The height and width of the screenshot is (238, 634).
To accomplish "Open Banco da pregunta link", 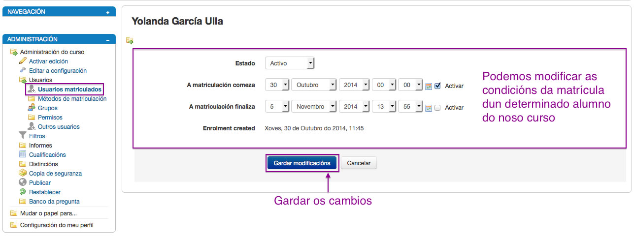I will coord(54,202).
